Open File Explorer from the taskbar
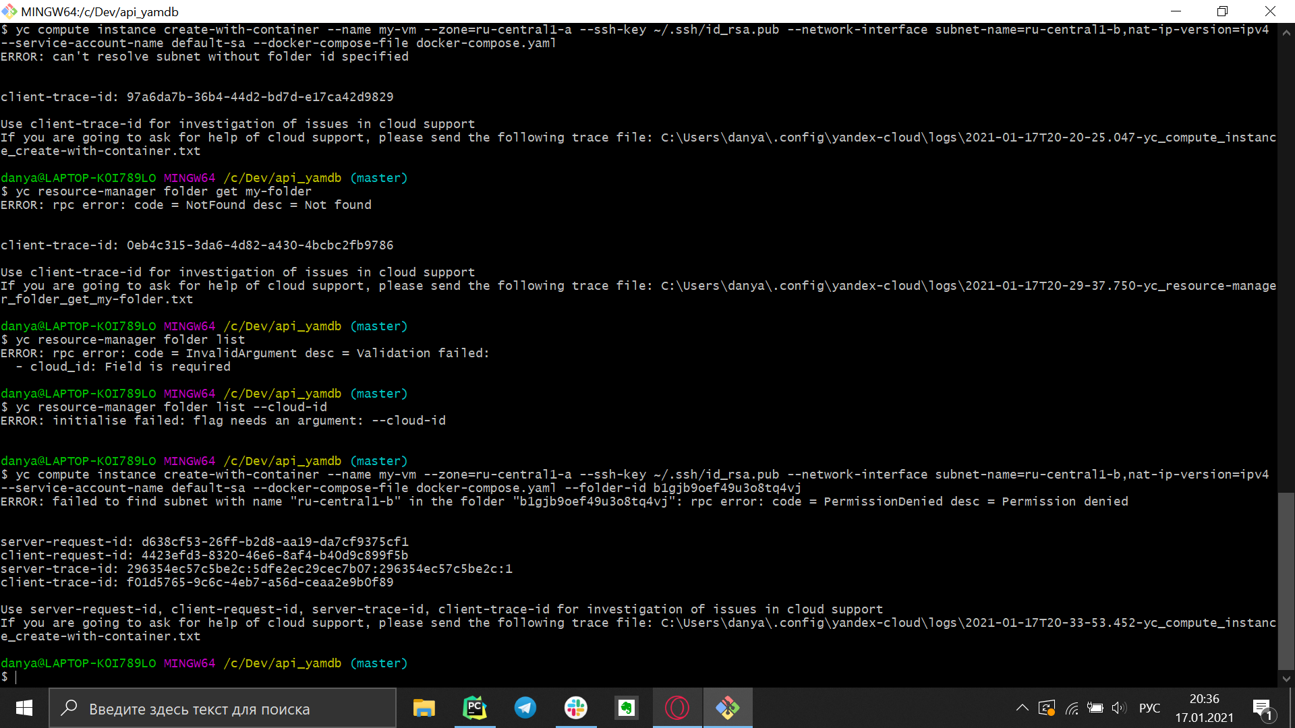This screenshot has width=1295, height=728. [x=424, y=708]
